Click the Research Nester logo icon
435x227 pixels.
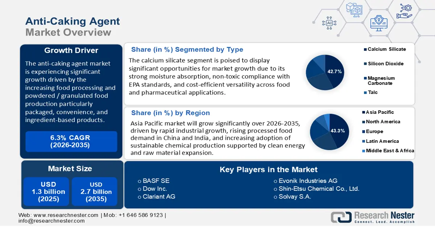[x=341, y=217]
